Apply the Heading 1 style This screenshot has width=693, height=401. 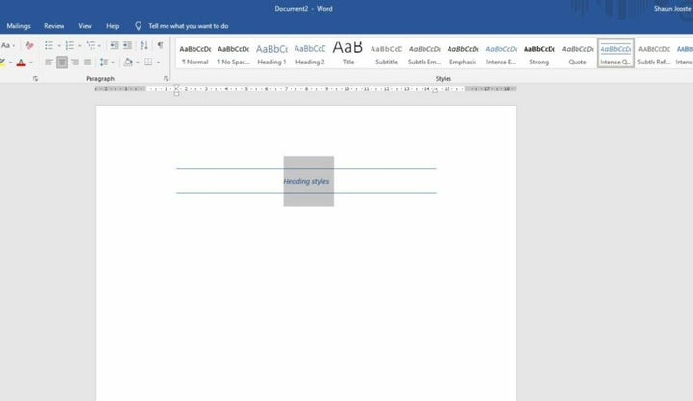click(x=271, y=54)
